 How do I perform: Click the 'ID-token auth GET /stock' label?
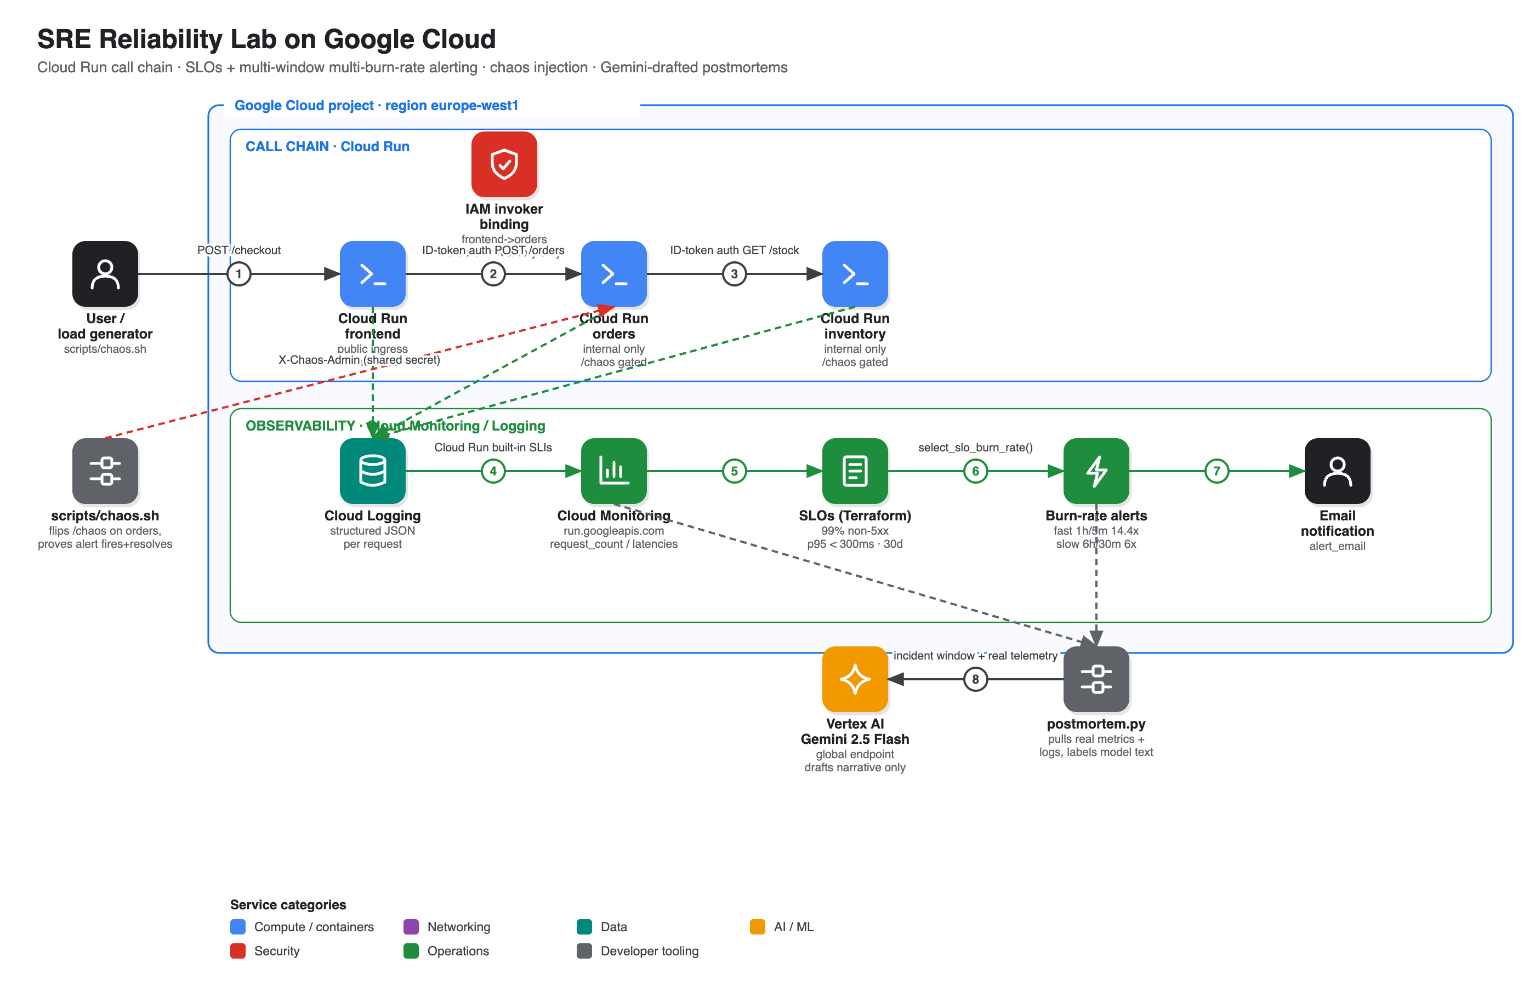pos(734,250)
